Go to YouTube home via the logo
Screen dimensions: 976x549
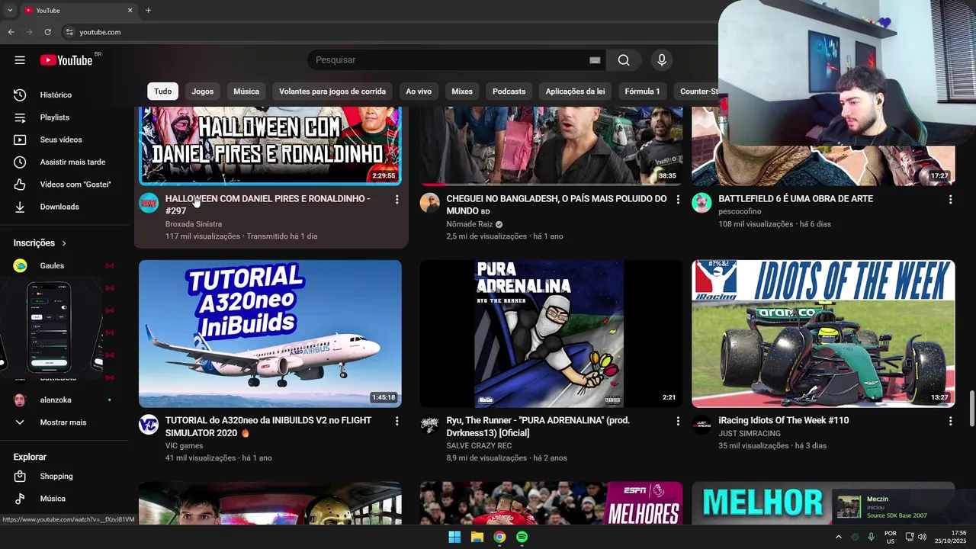point(66,60)
